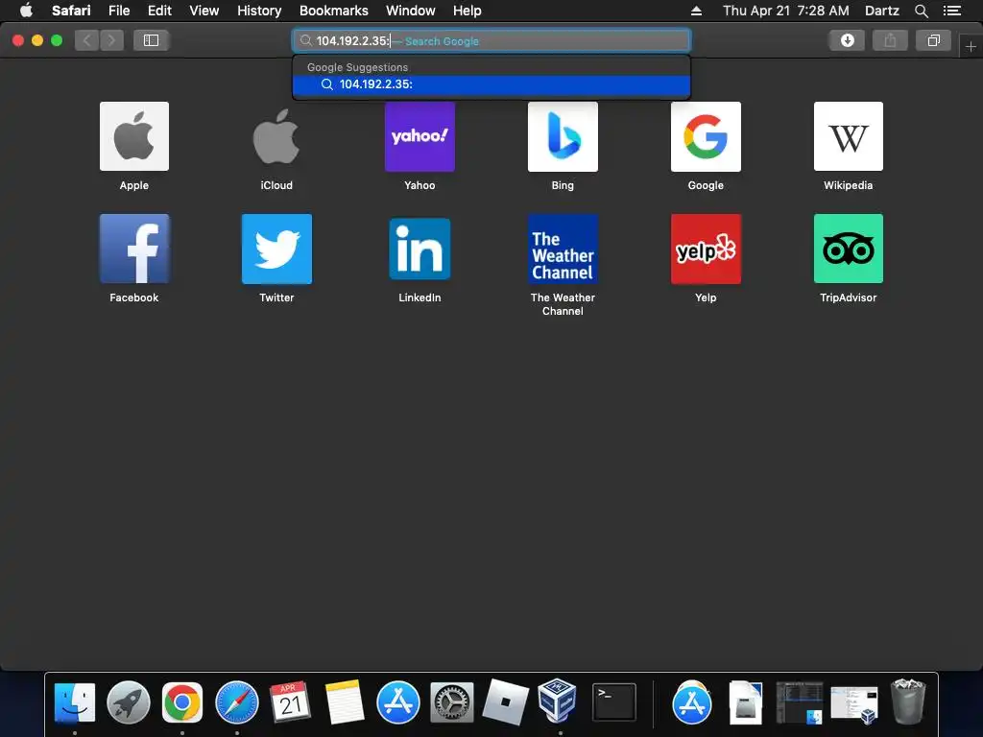Click the Dartz user name in menu bar
The width and height of the screenshot is (983, 737).
pos(881,11)
